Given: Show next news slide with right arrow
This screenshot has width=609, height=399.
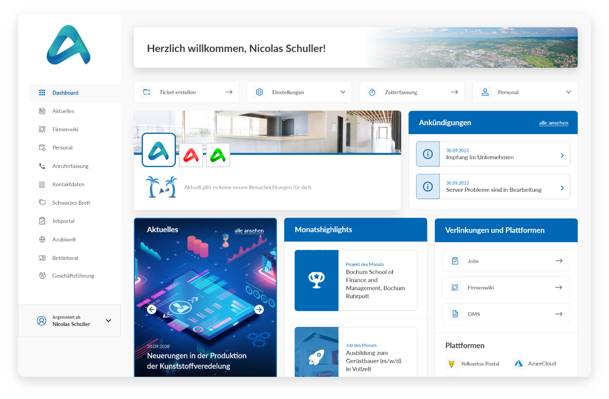Looking at the screenshot, I should tap(259, 310).
